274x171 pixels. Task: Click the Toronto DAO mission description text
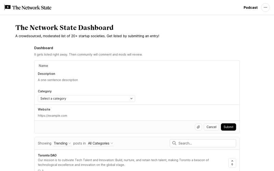click(x=123, y=162)
